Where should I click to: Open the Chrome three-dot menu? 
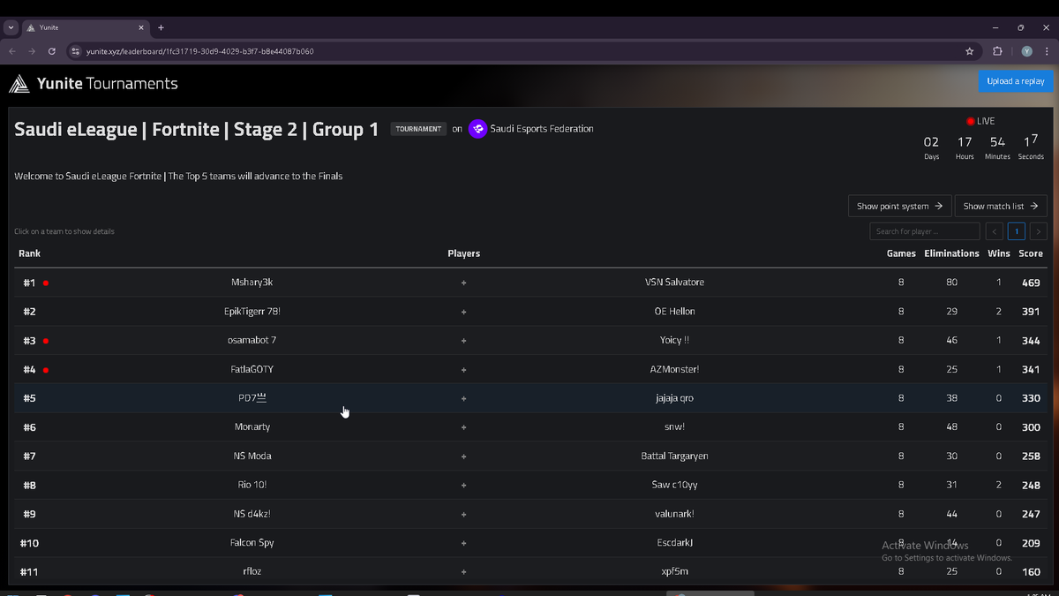(x=1046, y=51)
